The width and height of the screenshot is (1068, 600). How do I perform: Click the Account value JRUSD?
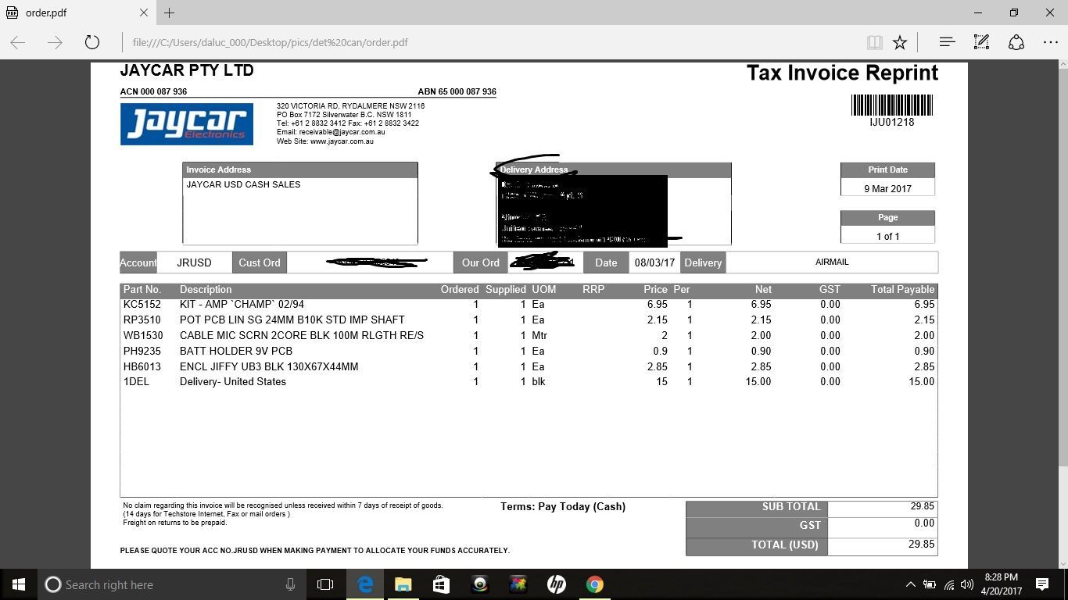point(194,262)
